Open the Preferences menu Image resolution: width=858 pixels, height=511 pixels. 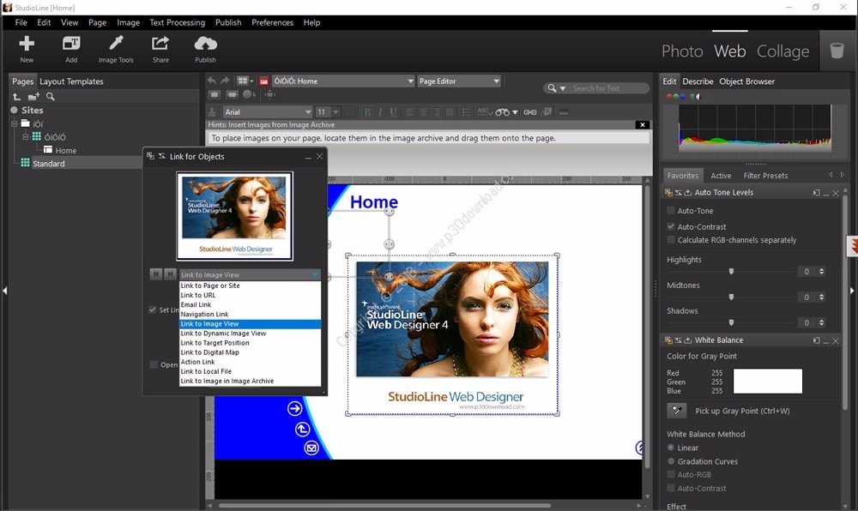pos(273,22)
